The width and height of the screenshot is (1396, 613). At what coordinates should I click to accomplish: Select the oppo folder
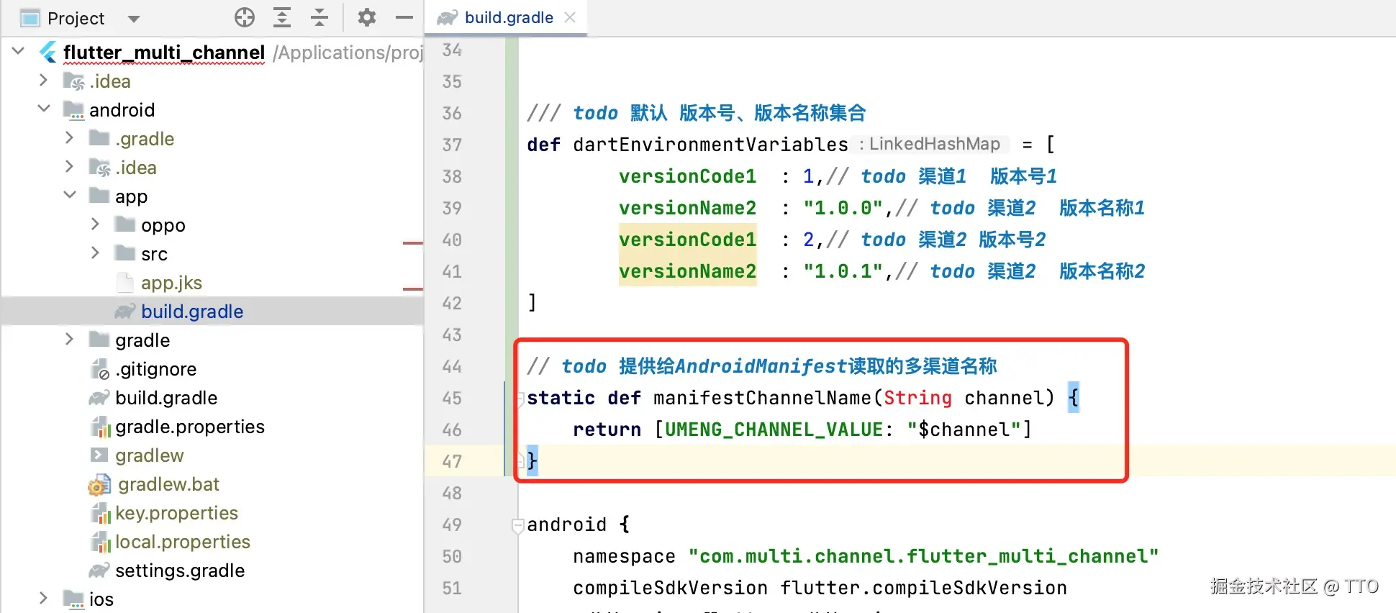click(x=163, y=225)
